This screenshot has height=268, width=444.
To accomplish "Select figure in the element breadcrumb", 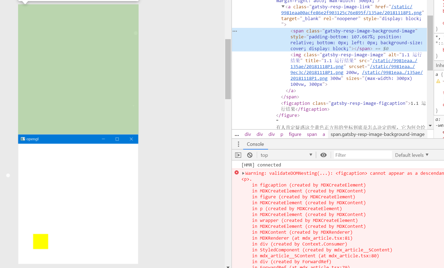I will point(295,134).
